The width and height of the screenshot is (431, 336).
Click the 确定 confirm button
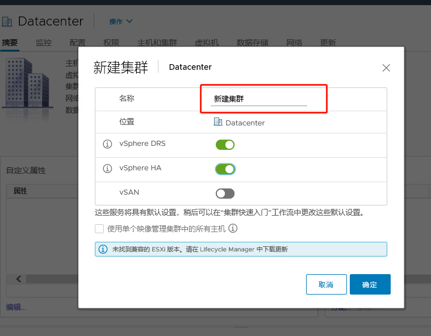click(370, 284)
